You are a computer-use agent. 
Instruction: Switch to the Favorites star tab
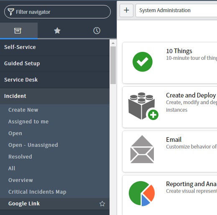57,31
